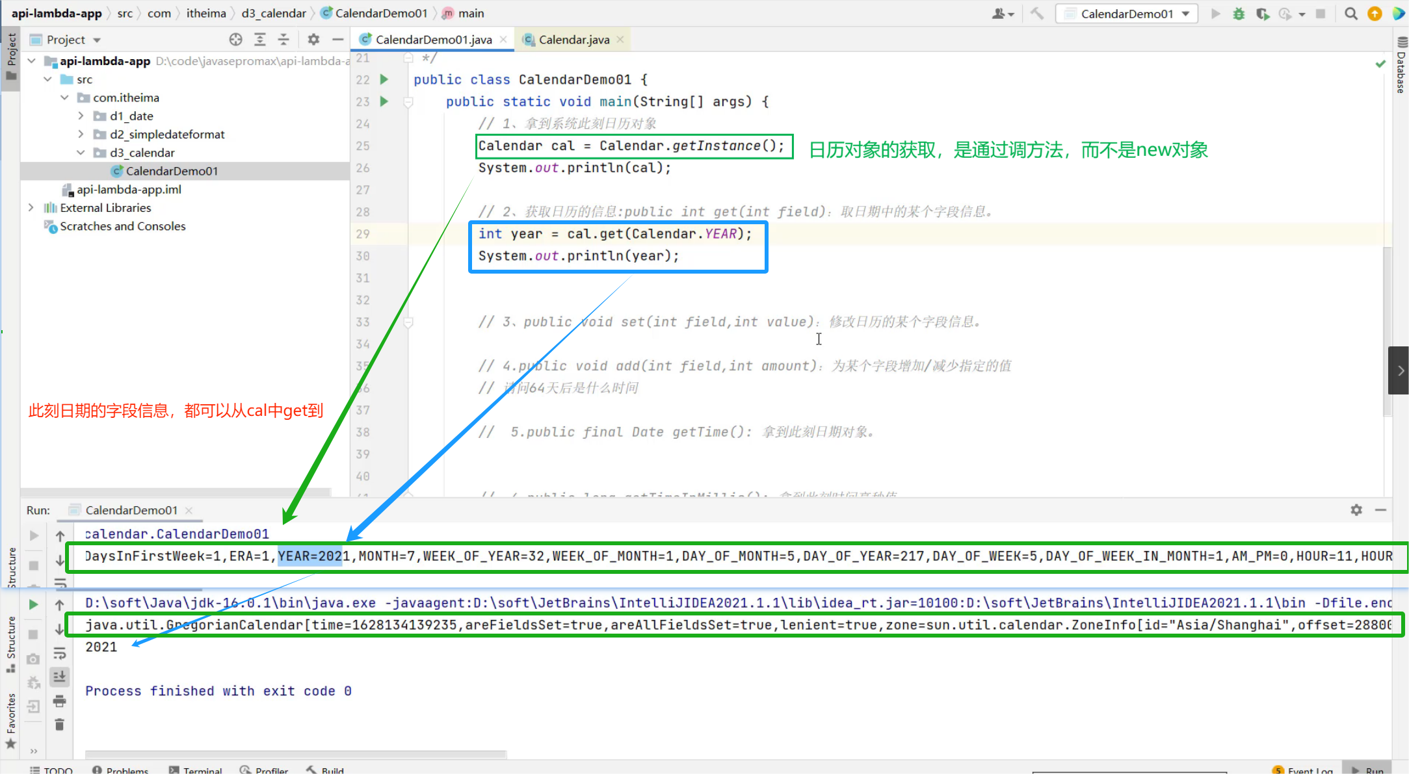The width and height of the screenshot is (1409, 774).
Task: Click the console horizontal scrollbar
Action: [x=295, y=755]
